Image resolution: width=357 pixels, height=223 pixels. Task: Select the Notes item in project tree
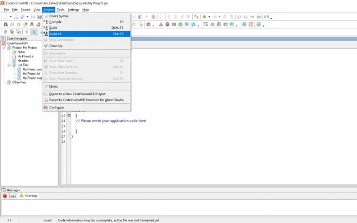[21, 52]
